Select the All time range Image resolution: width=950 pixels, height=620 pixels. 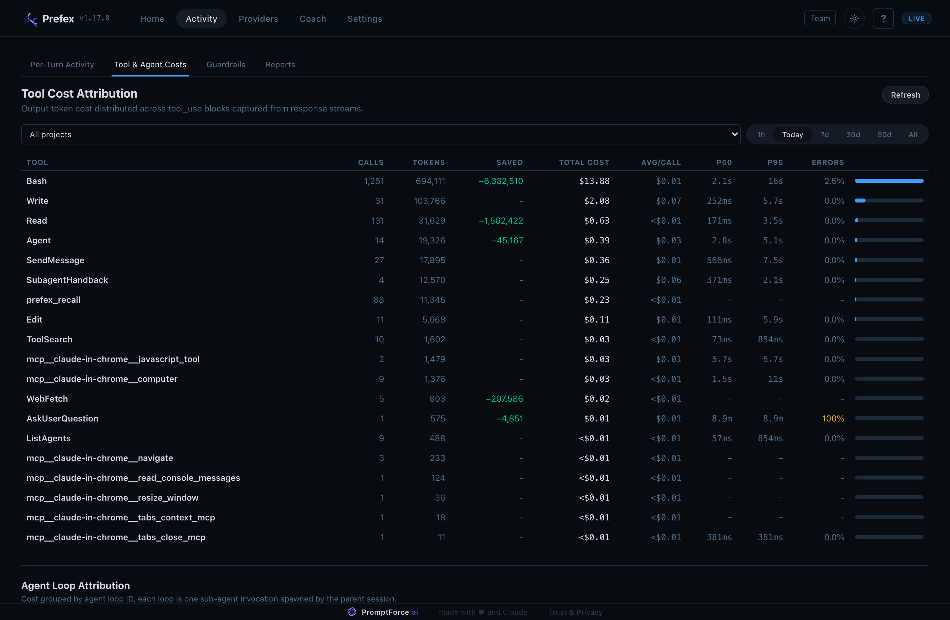(x=912, y=135)
